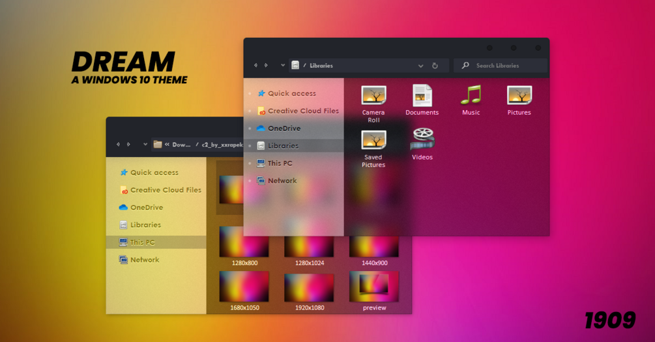Select Libraries item in front window sidebar

[294, 146]
